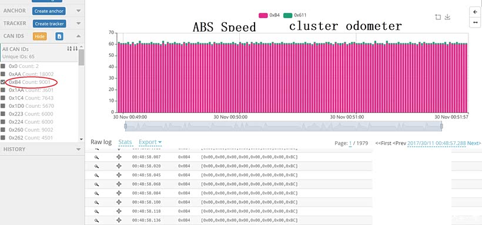Click the crosshair icon in the 00:48:58.100 row
Viewport: 482px width, 225px height.
(119, 202)
